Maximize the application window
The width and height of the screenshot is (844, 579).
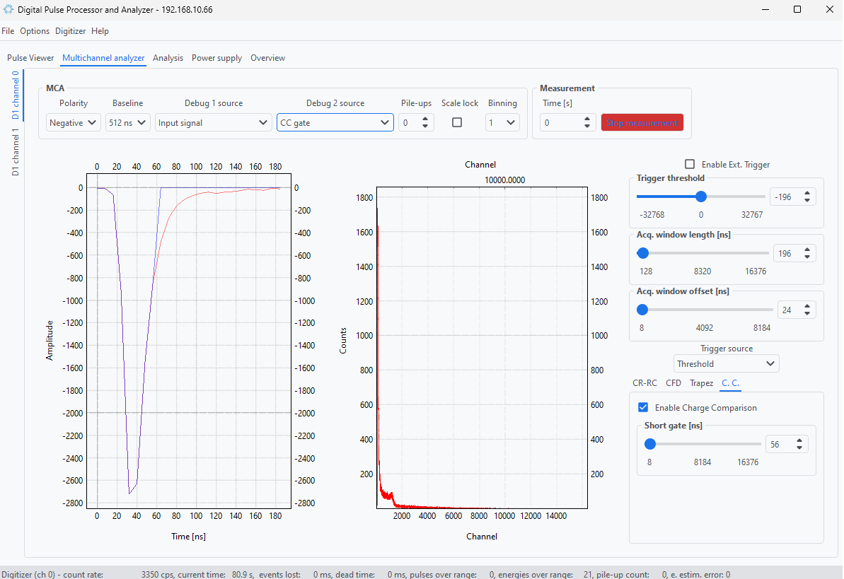(x=797, y=10)
